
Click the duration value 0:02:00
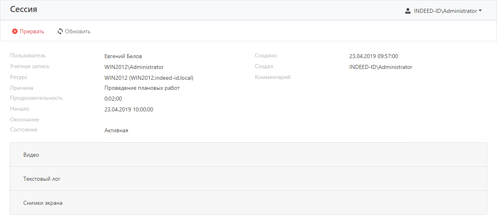pyautogui.click(x=113, y=99)
